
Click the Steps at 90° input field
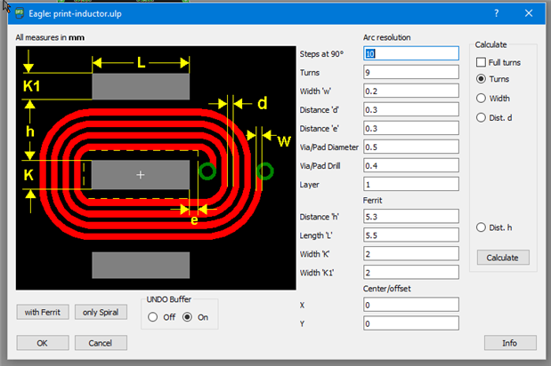[410, 53]
